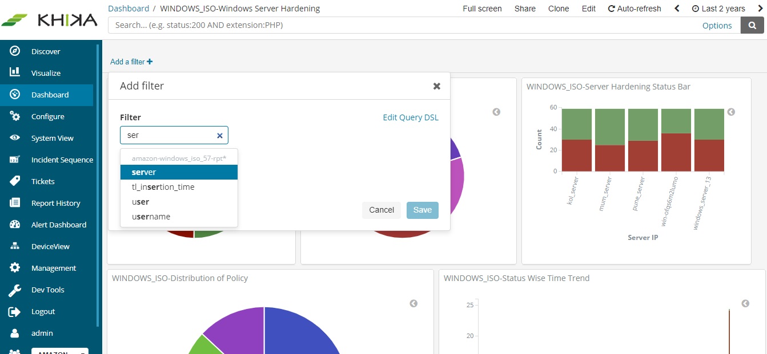Clear the filter field text
Image resolution: width=767 pixels, height=354 pixels.
219,136
